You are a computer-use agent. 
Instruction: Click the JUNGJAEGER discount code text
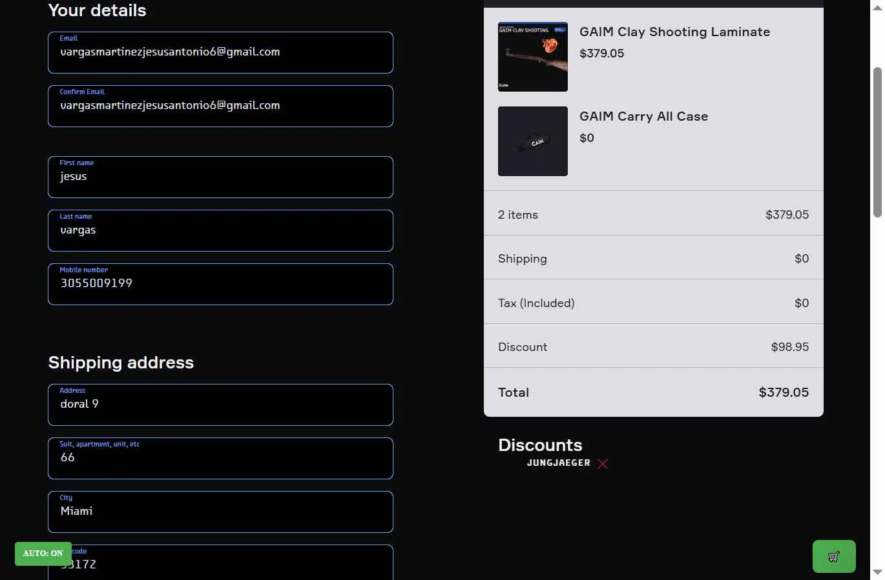[x=559, y=463]
